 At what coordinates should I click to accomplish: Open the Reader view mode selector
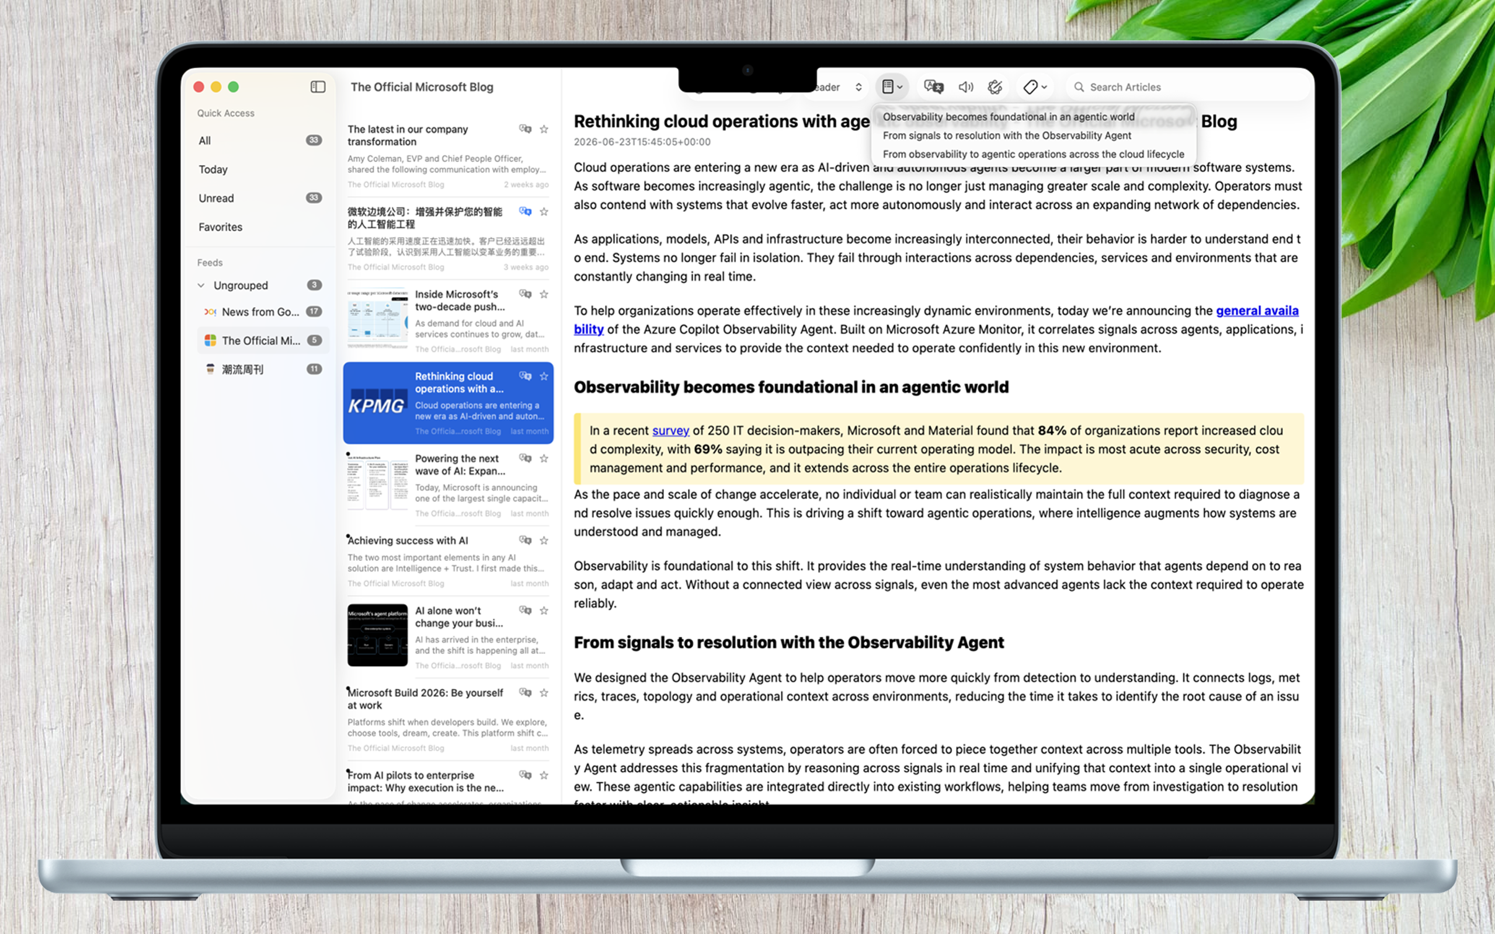[x=839, y=87]
